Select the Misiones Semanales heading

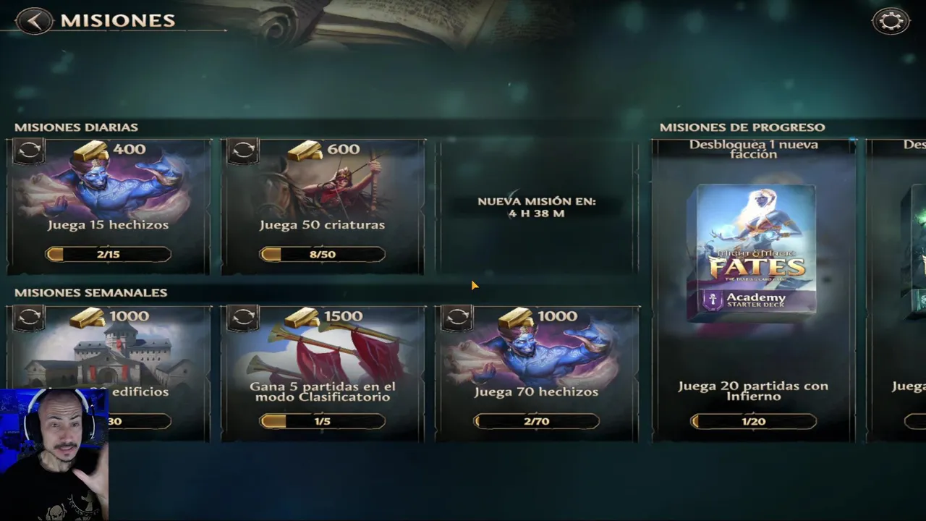tap(91, 292)
